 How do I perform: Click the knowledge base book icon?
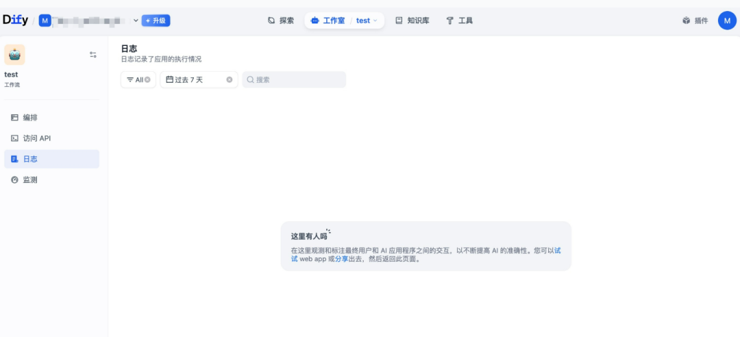pyautogui.click(x=399, y=21)
